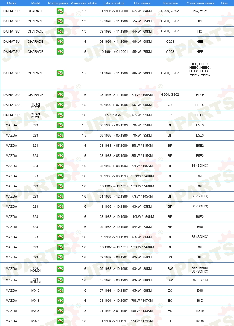The height and width of the screenshot is (326, 234).
Task: Click the Moc silnika column header
Action: (142, 3)
